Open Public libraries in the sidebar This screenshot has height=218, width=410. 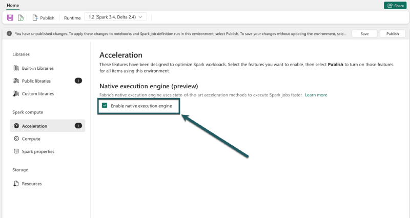pyautogui.click(x=36, y=81)
